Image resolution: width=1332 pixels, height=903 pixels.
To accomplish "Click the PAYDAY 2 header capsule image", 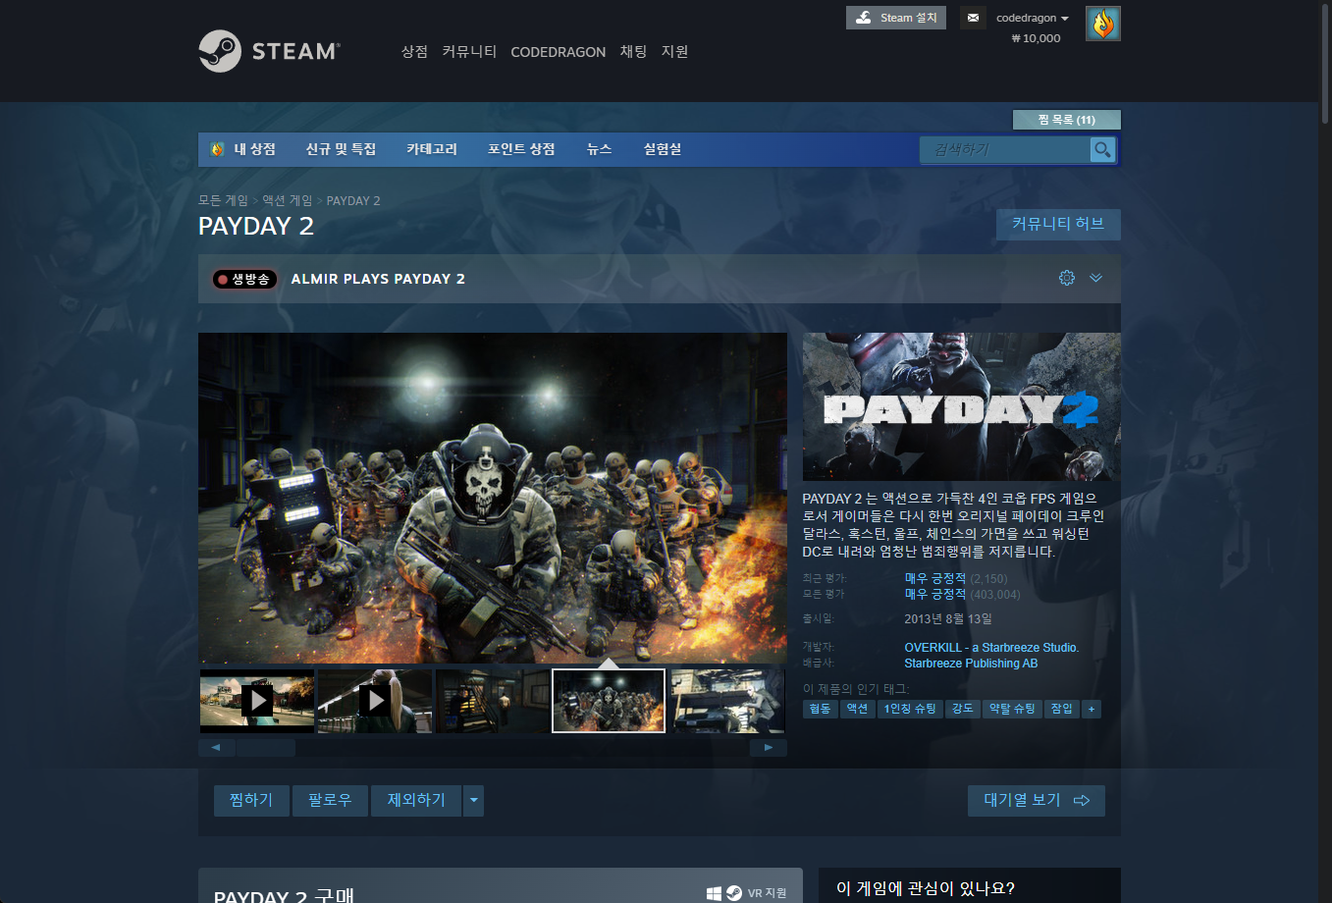I will (x=962, y=406).
